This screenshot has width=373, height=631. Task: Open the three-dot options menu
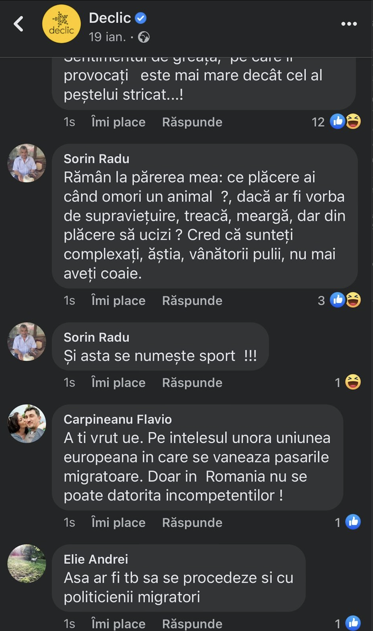[x=349, y=24]
